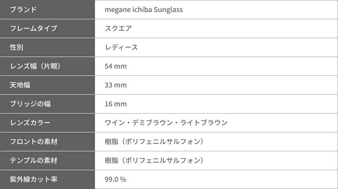This screenshot has height=189, width=338.
Task: Select temple material 樹脂 value text
Action: pos(155,161)
